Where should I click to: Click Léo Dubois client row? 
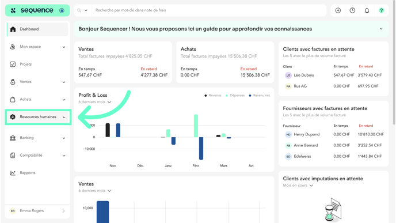coord(333,75)
